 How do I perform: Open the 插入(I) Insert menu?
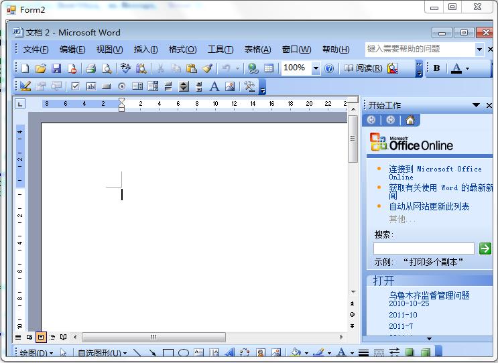point(145,49)
